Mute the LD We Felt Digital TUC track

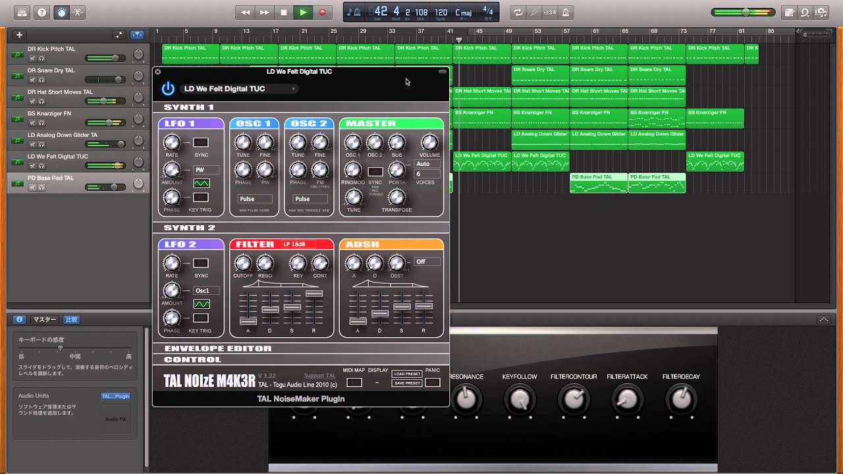click(x=32, y=166)
